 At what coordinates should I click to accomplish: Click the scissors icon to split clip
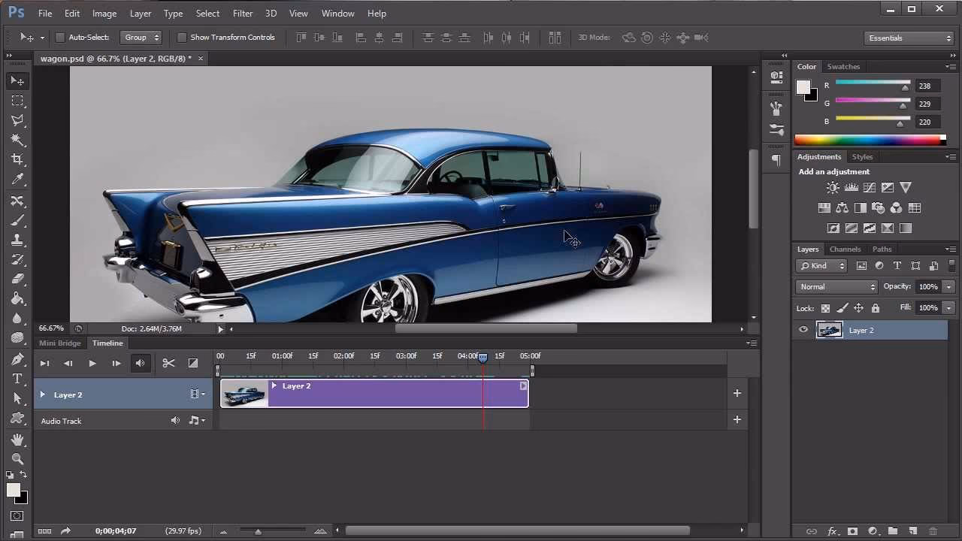tap(168, 363)
